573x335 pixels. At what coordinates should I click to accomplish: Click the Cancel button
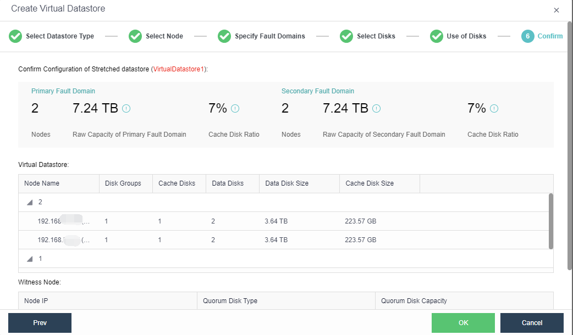pyautogui.click(x=532, y=323)
